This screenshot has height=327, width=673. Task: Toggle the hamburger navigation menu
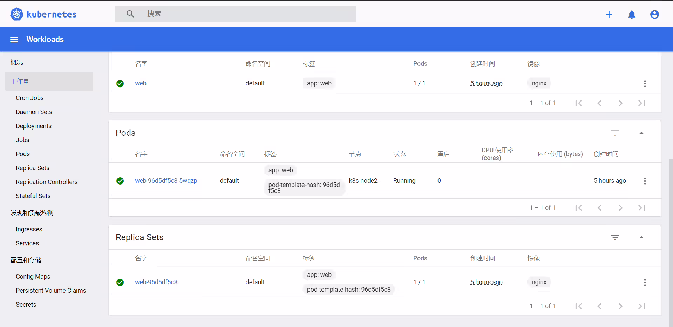tap(14, 40)
